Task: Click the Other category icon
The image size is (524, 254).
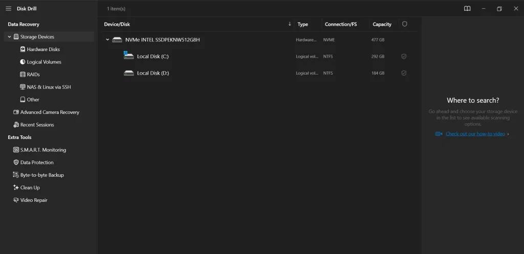Action: (23, 100)
